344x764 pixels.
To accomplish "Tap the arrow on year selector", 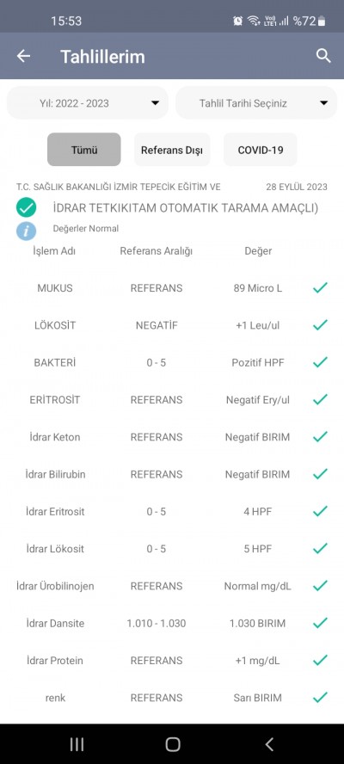I will (155, 103).
